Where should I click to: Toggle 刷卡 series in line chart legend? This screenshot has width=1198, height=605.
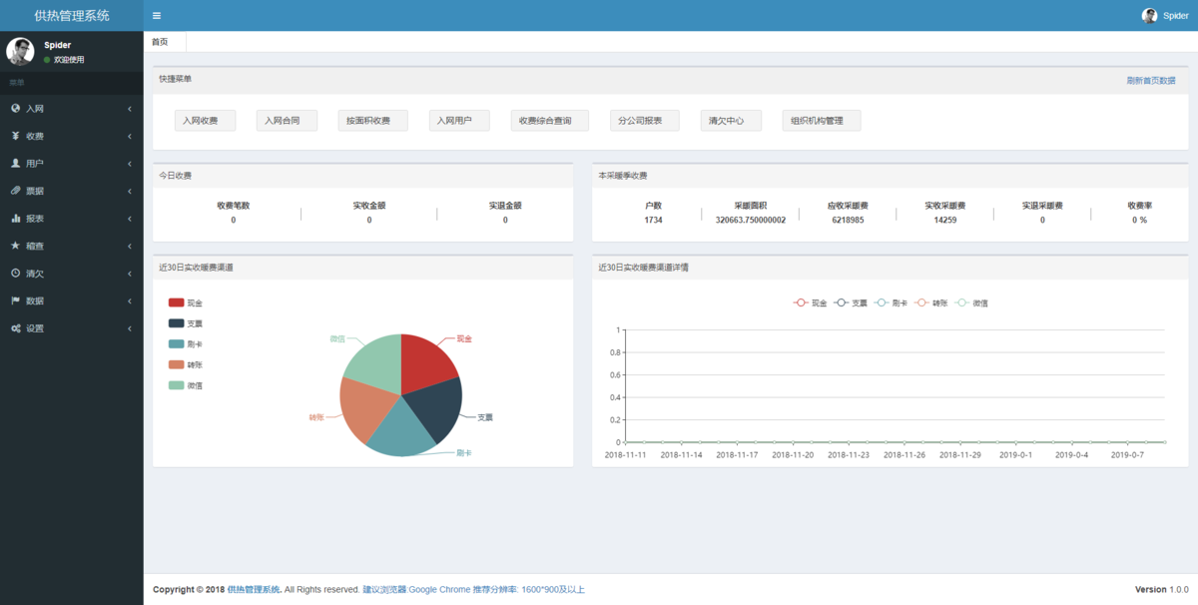tap(891, 302)
